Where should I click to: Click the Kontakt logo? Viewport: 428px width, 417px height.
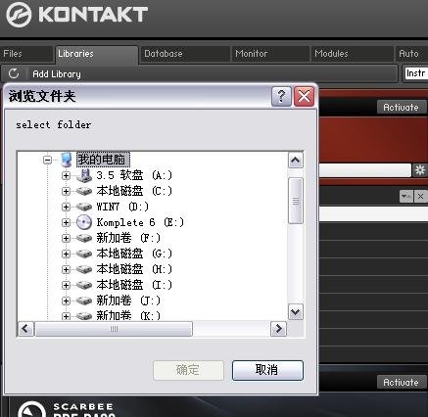(x=76, y=15)
